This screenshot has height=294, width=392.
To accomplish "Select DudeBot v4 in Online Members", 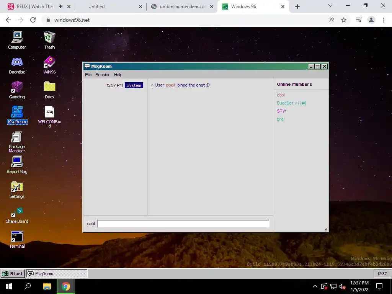I will (x=291, y=103).
